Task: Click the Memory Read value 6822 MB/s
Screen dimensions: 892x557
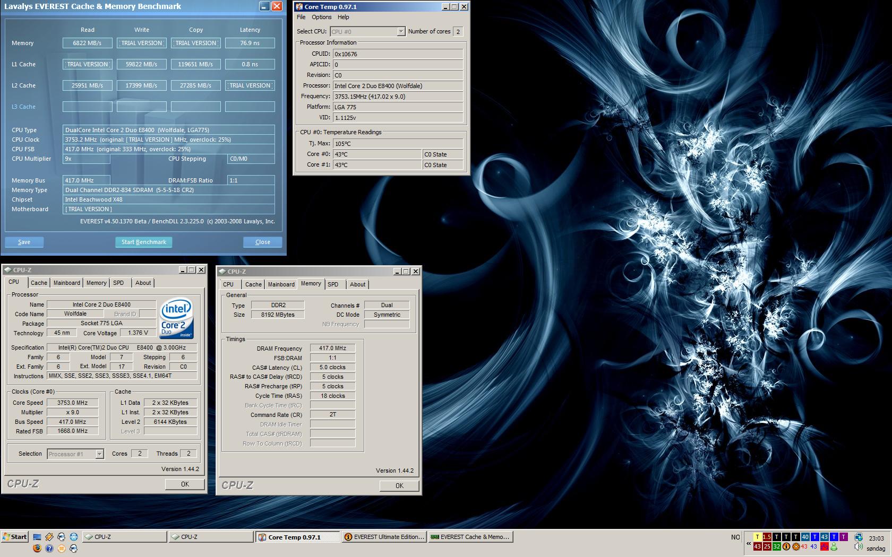Action: pyautogui.click(x=88, y=43)
